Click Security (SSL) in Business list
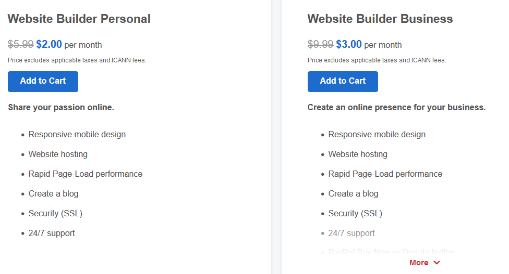The height and width of the screenshot is (274, 509). [x=355, y=214]
